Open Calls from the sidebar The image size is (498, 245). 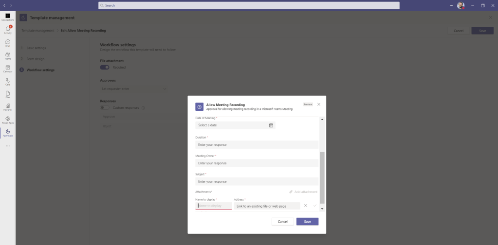[7, 82]
